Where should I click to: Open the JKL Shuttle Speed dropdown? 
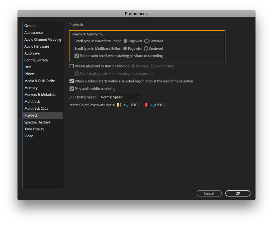120,97
